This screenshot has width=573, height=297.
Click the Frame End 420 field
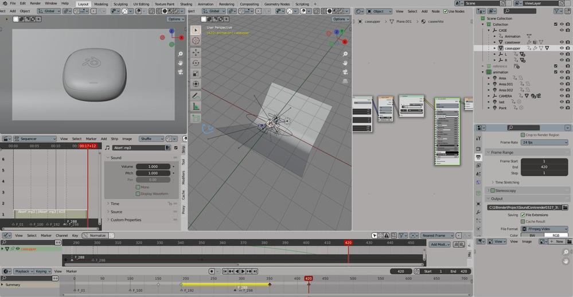[x=544, y=167]
